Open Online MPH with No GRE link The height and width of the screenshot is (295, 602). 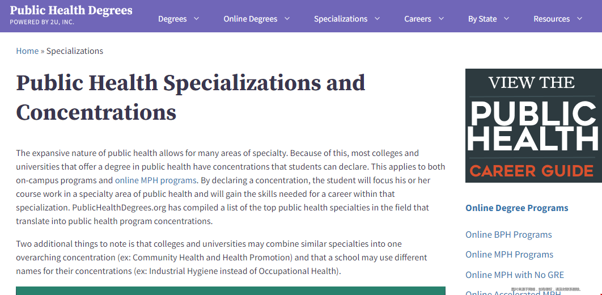pyautogui.click(x=515, y=275)
